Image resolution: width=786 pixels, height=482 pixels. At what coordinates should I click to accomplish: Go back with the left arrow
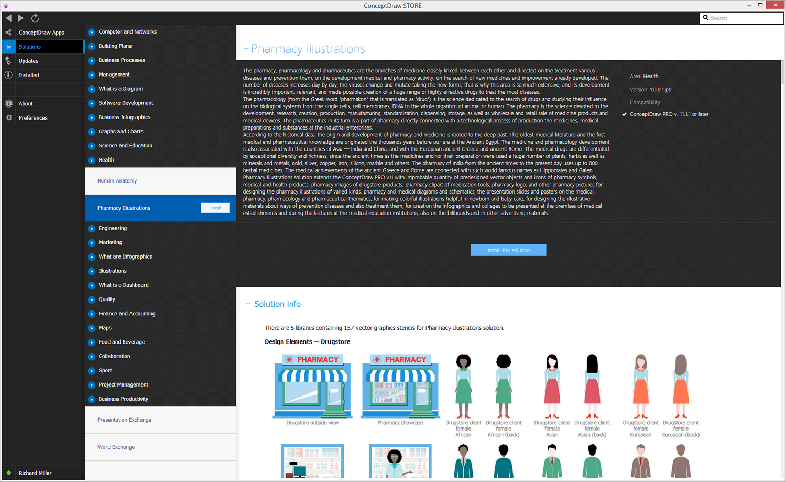tap(8, 18)
